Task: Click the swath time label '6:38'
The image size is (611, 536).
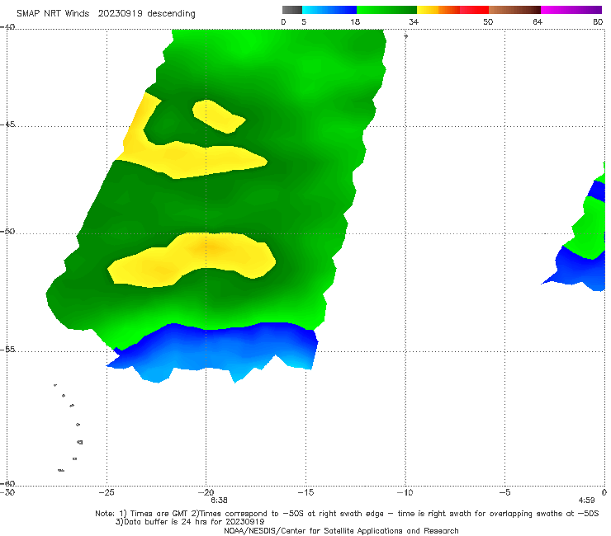Action: [219, 501]
